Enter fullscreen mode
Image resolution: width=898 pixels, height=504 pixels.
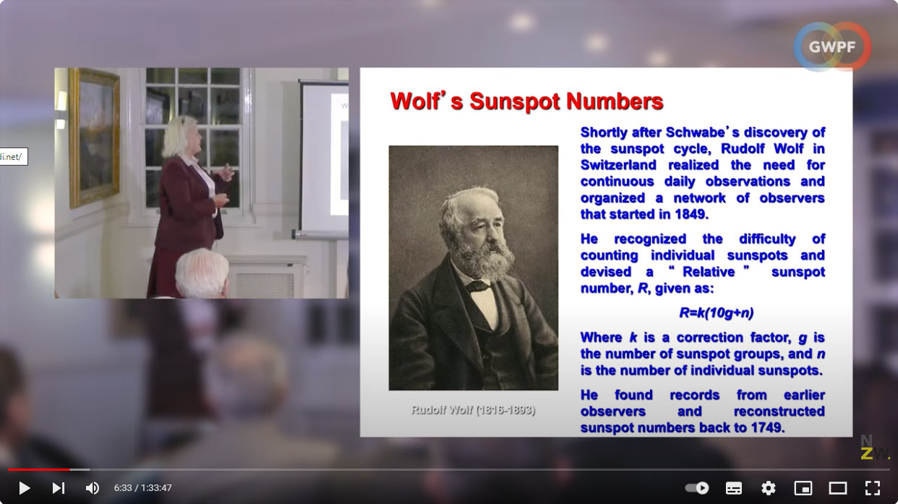point(871,488)
